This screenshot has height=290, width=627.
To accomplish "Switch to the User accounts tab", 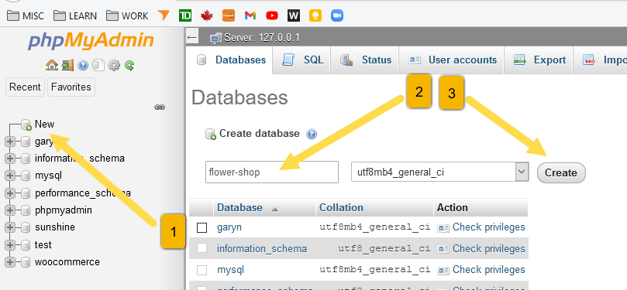I will pyautogui.click(x=452, y=60).
